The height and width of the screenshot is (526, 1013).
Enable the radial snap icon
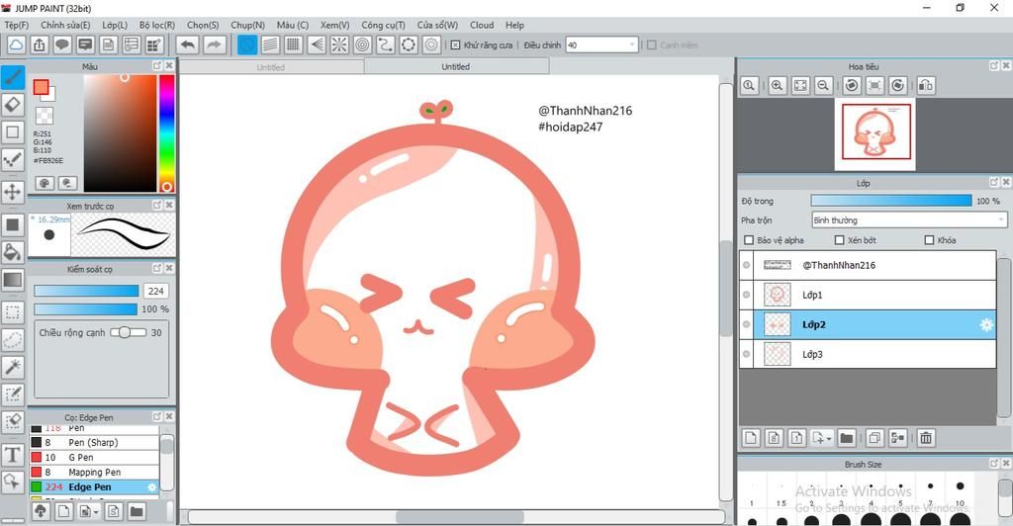click(x=339, y=44)
